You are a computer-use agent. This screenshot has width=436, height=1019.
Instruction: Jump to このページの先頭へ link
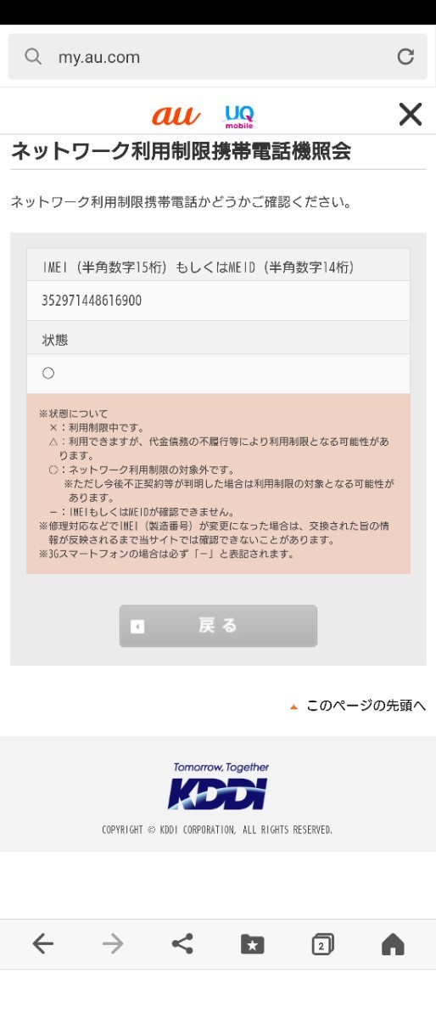[x=366, y=705]
